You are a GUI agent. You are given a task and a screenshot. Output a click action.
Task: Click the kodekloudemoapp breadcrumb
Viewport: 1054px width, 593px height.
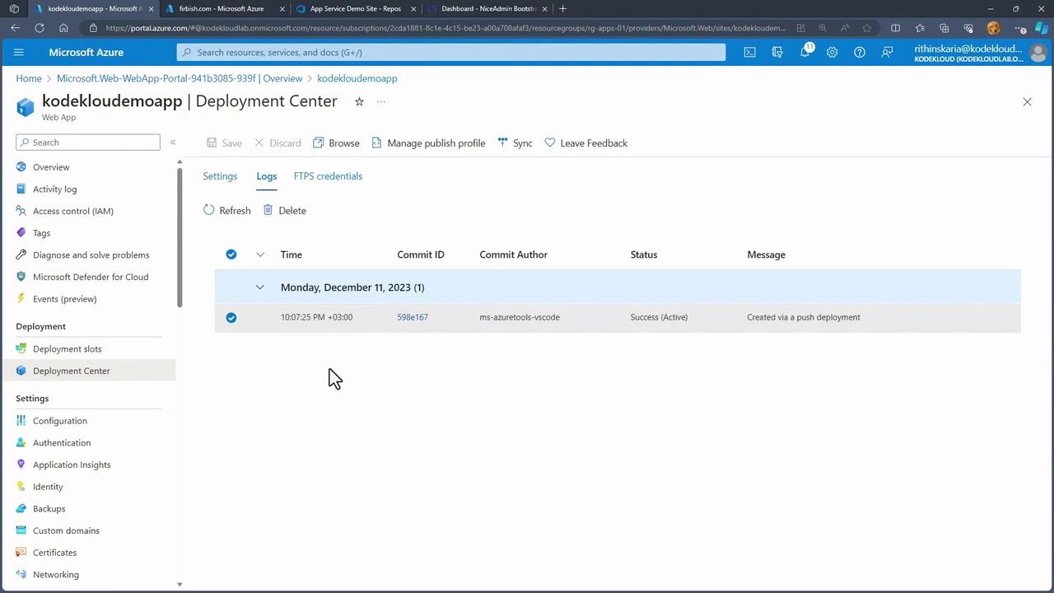(x=357, y=78)
